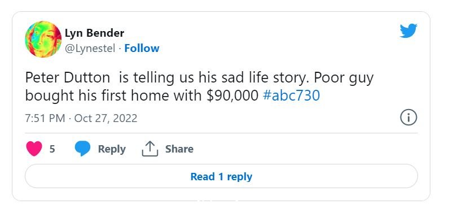Click the @Lynestel handle
The height and width of the screenshot is (213, 449).
(x=90, y=49)
